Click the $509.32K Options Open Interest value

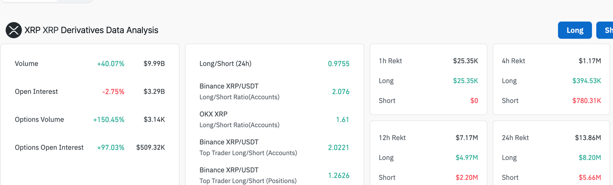tap(150, 147)
